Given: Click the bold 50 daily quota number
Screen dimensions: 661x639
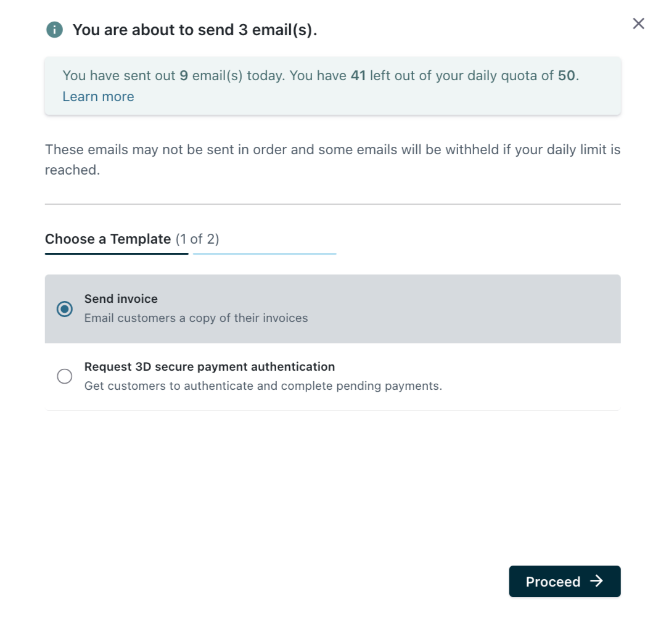Looking at the screenshot, I should [566, 76].
